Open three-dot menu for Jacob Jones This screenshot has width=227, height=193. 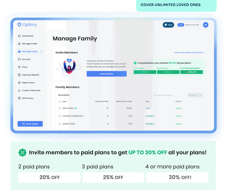(202, 124)
